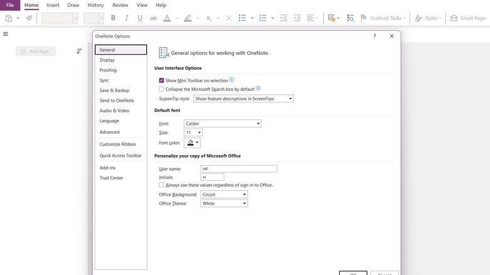Expand the default Font dropdown showing Calibri
Image resolution: width=490 pixels, height=275 pixels.
[222, 124]
